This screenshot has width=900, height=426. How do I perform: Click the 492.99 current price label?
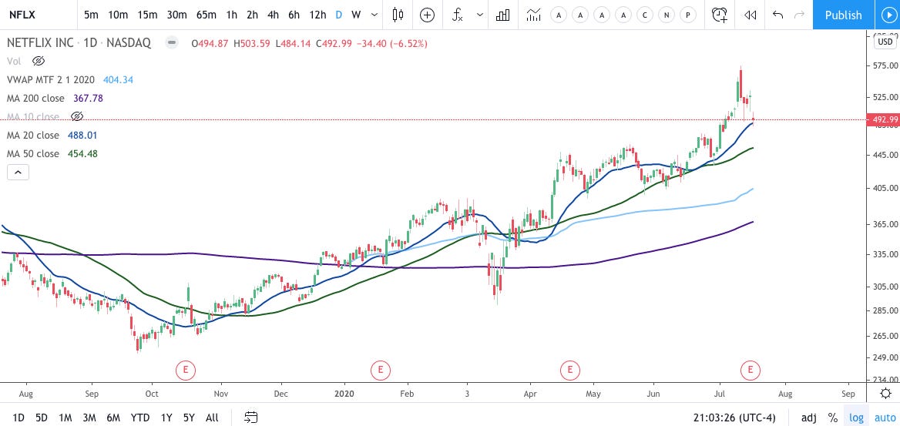click(x=885, y=120)
